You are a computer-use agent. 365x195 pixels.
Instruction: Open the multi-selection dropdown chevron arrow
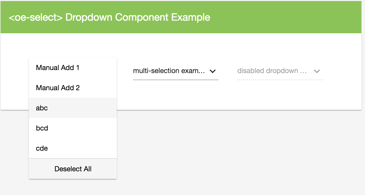[x=213, y=71]
